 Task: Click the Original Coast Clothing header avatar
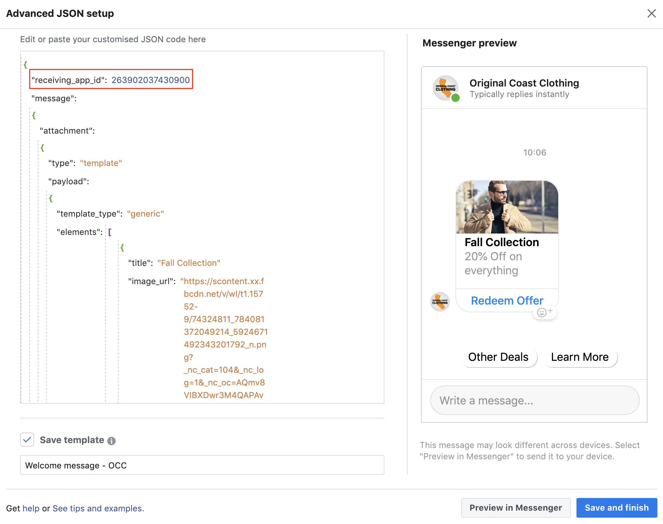tap(446, 88)
